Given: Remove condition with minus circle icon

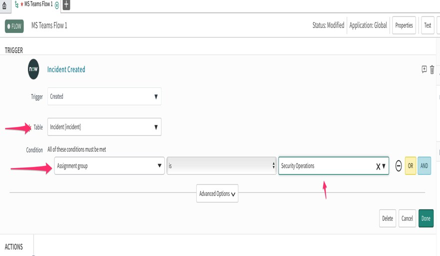Looking at the screenshot, I should [x=399, y=166].
